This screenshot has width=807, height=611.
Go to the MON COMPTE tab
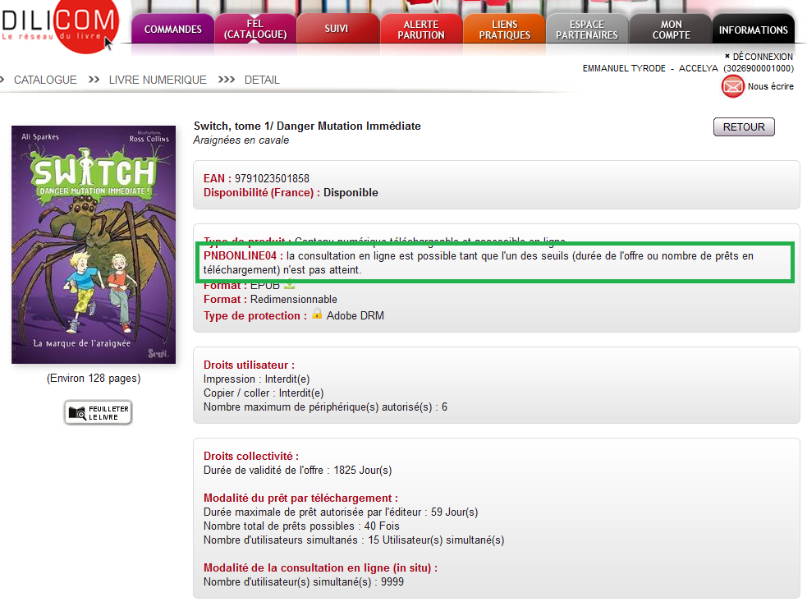[x=671, y=30]
